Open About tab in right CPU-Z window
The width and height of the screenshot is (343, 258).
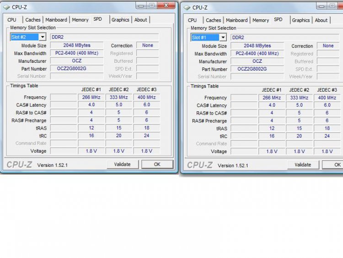point(321,20)
